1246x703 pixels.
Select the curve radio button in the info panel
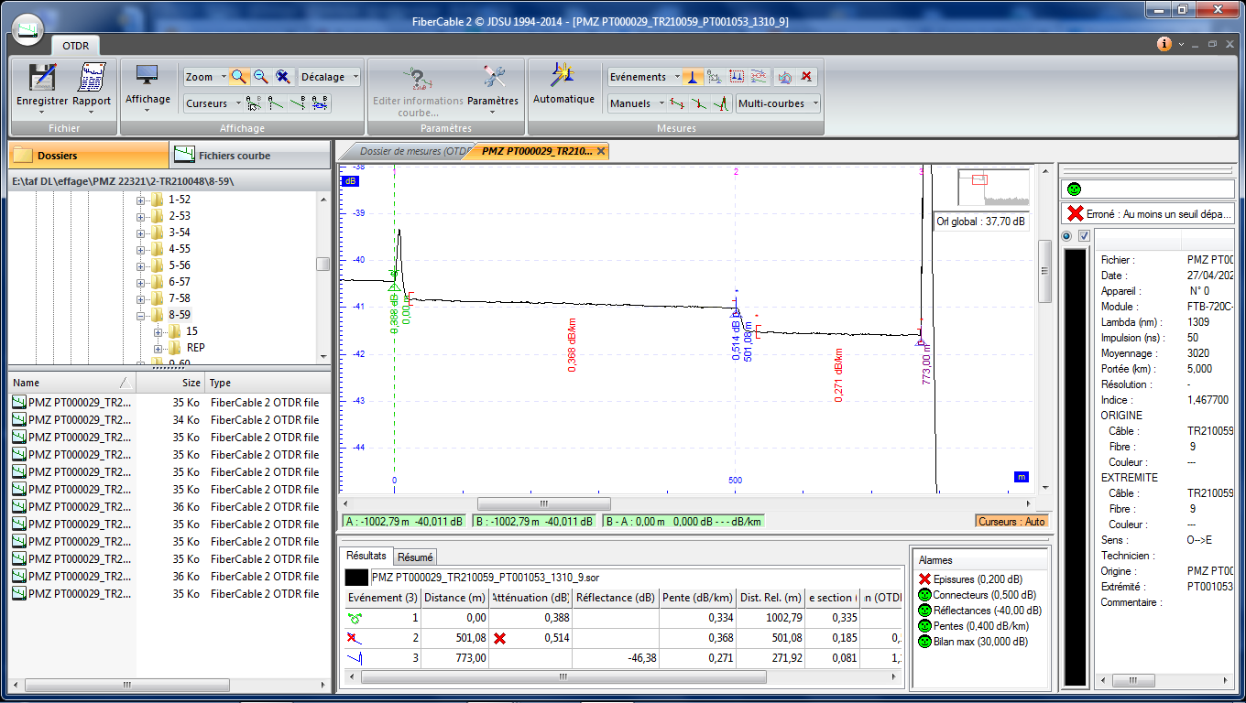pos(1067,237)
